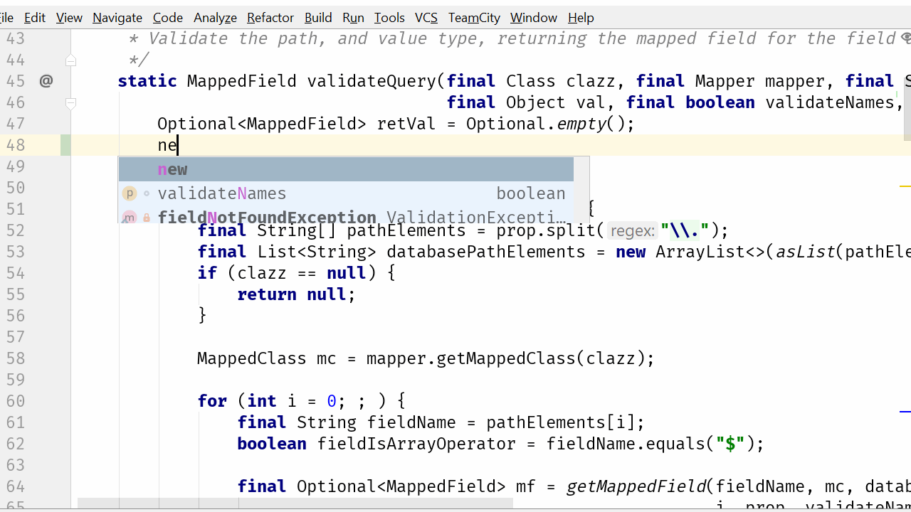Click 'getMappedField' call on line 64
Screen dimensions: 911x512
click(x=636, y=486)
